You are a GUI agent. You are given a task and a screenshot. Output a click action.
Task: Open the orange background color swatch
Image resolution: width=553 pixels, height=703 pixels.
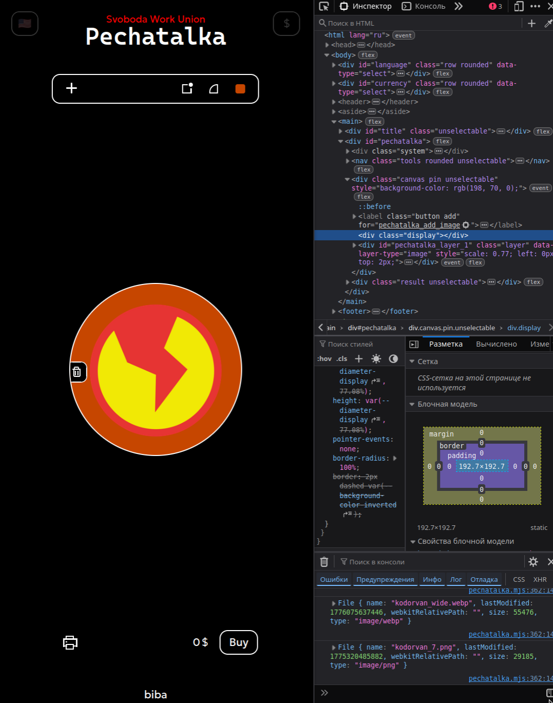coord(240,89)
